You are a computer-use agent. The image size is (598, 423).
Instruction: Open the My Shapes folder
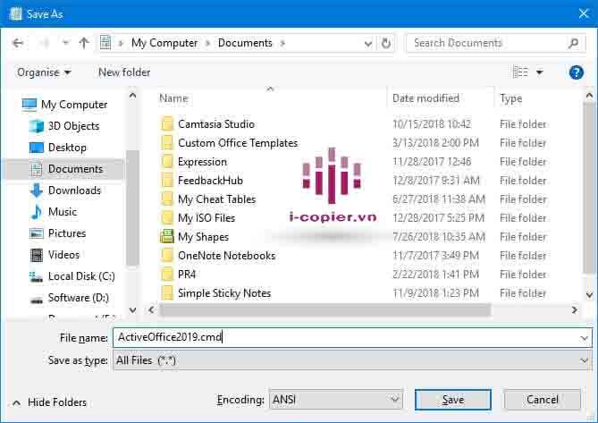click(203, 237)
